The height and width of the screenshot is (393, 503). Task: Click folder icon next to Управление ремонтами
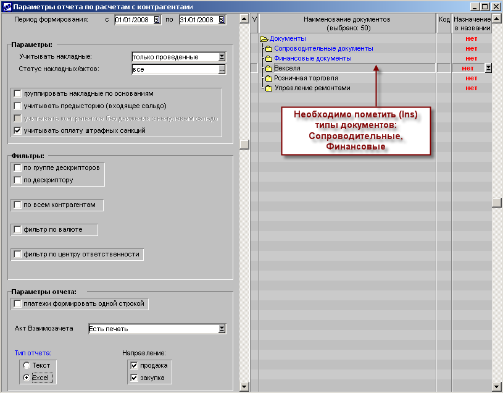pos(269,88)
